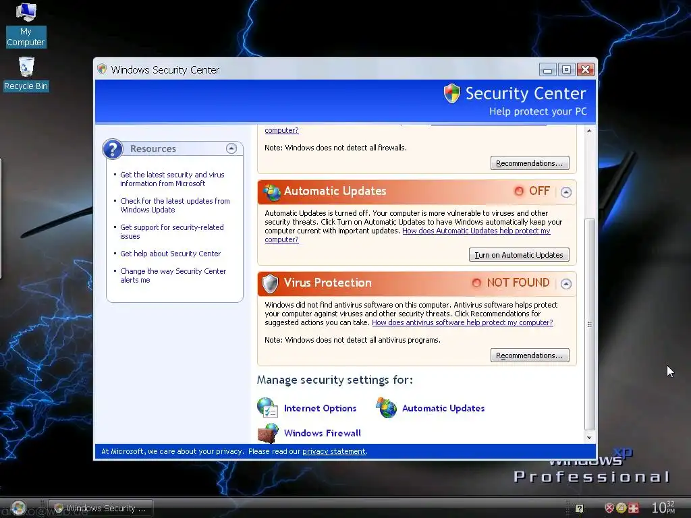This screenshot has height=518, width=691.
Task: Open the Recycle Bin desktop icon
Action: pyautogui.click(x=26, y=74)
